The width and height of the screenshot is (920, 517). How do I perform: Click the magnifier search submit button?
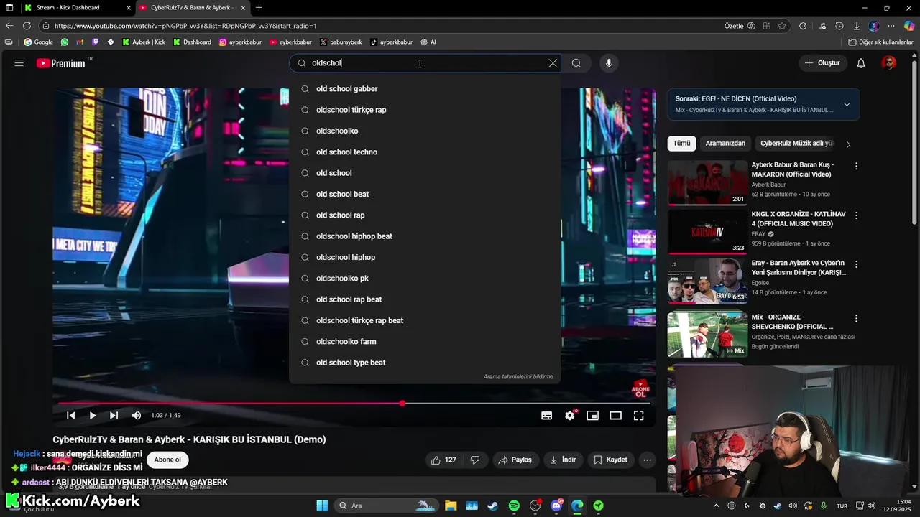click(x=576, y=63)
